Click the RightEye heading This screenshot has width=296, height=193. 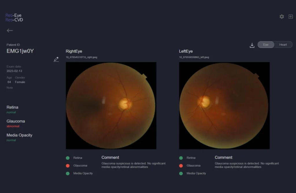pos(74,51)
